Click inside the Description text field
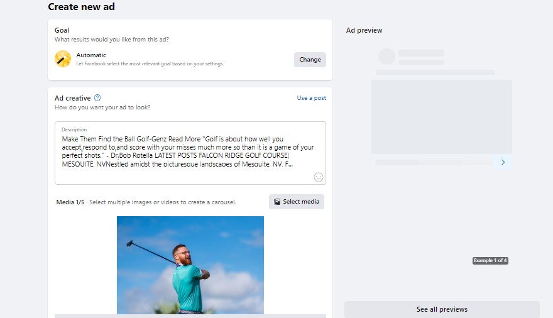The width and height of the screenshot is (553, 318). tap(189, 151)
